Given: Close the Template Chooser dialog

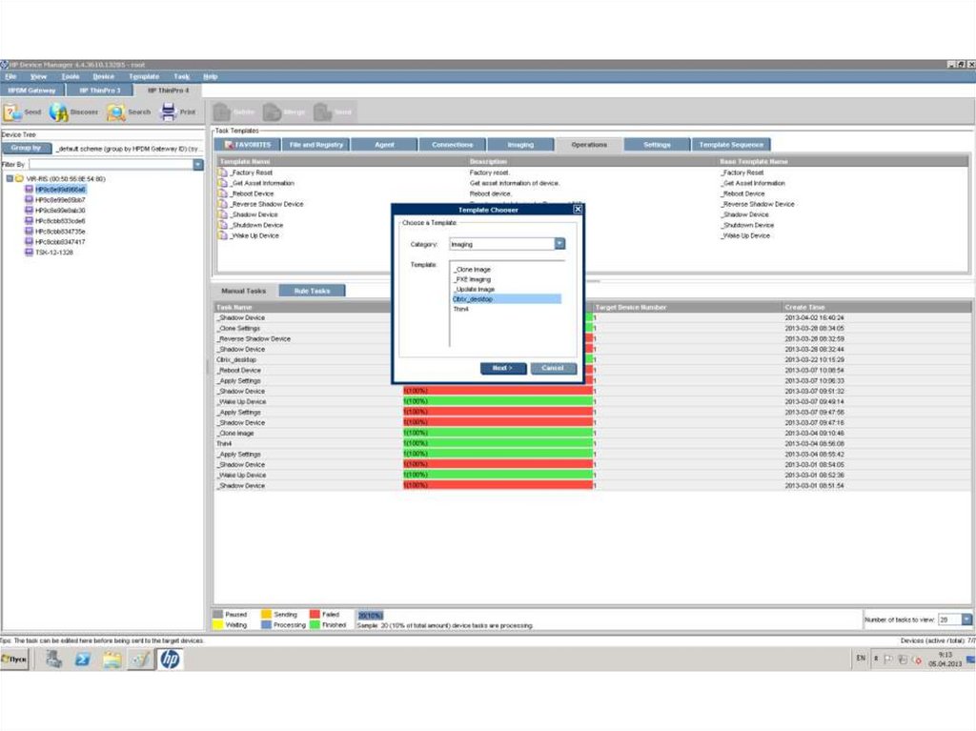Looking at the screenshot, I should [578, 210].
